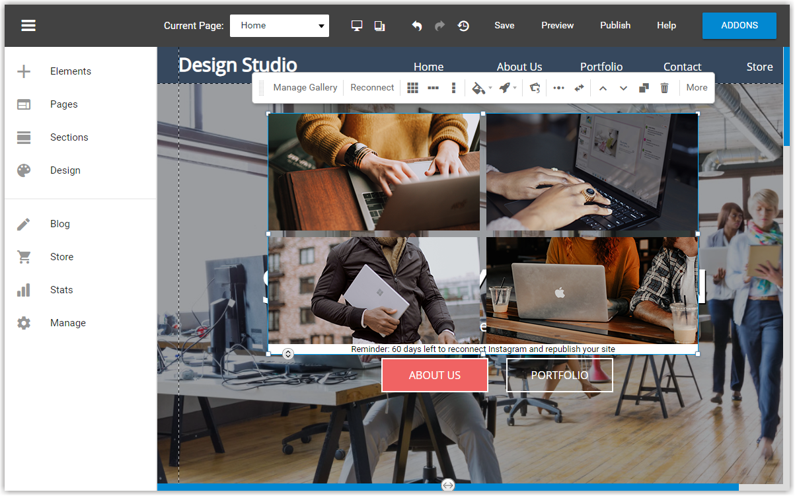Move gallery up with the up arrow
Screen dimensions: 795x496
pyautogui.click(x=603, y=88)
